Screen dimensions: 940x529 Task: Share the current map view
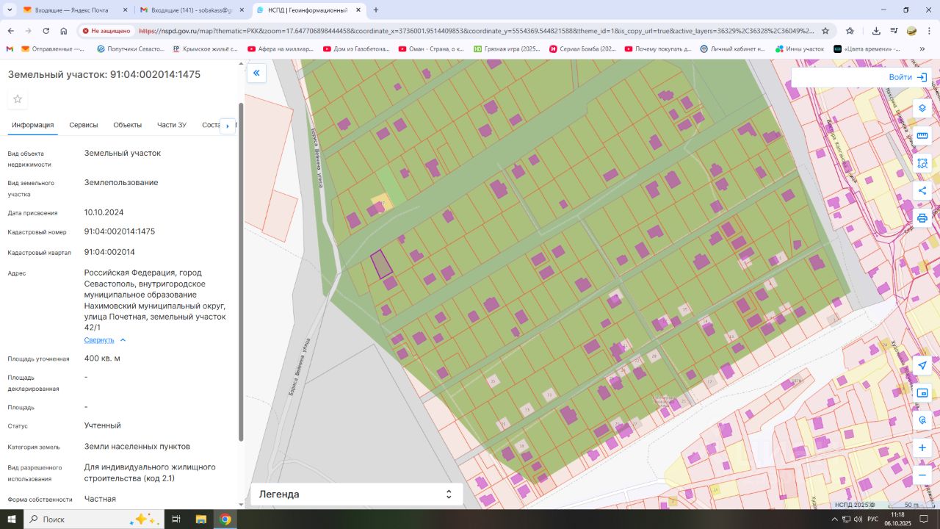922,191
